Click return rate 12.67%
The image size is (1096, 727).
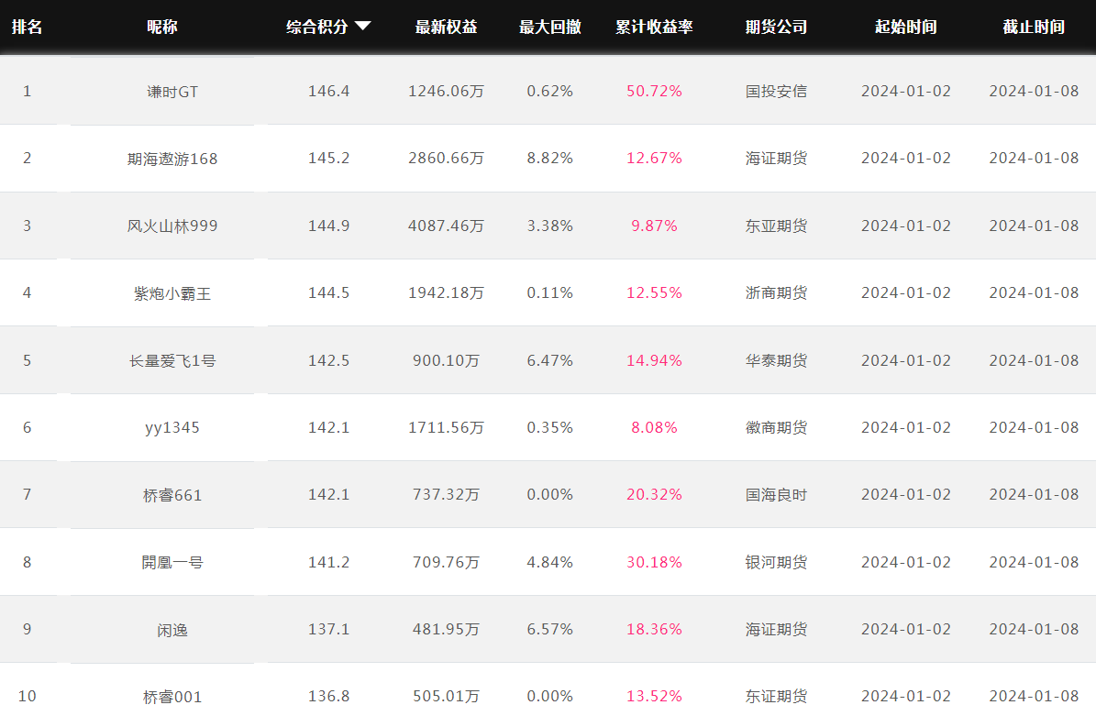point(654,158)
